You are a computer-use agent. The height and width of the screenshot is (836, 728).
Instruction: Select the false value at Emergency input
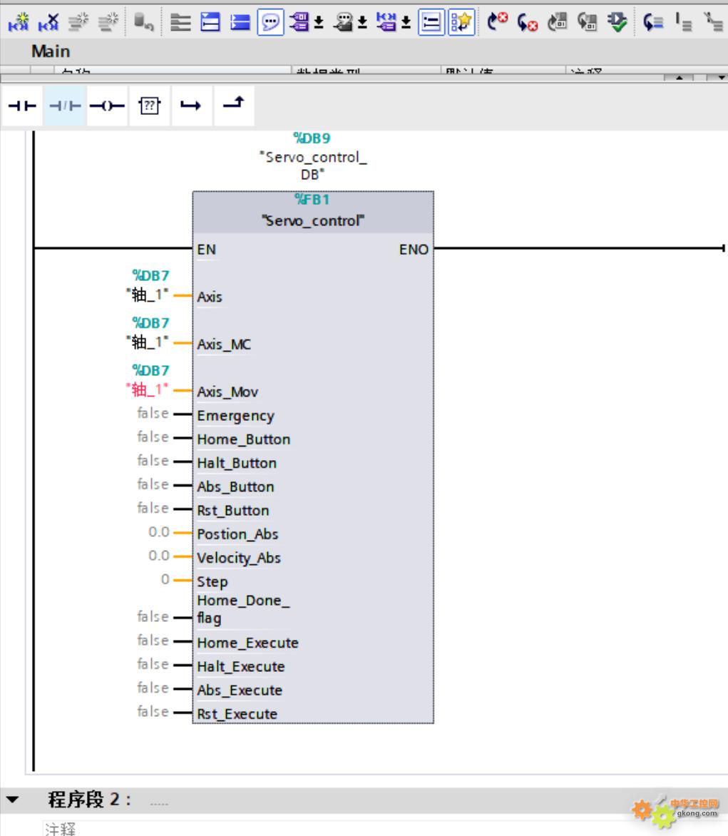tap(153, 414)
